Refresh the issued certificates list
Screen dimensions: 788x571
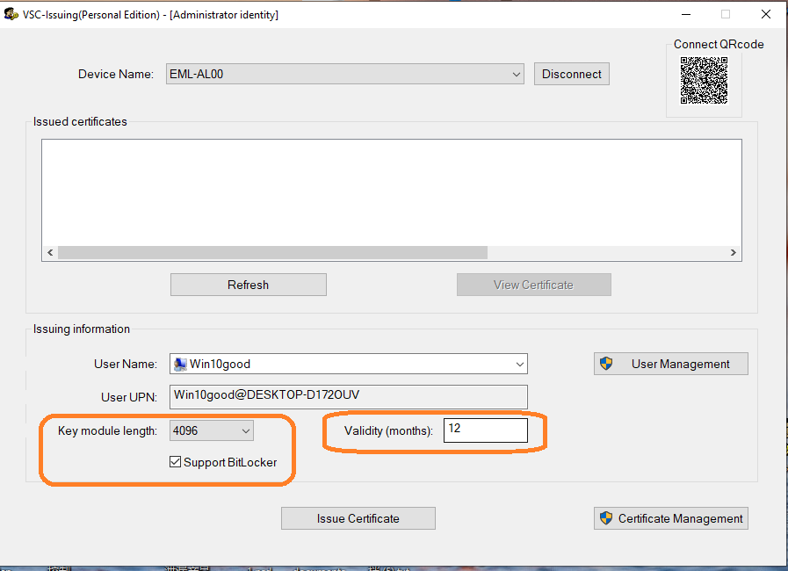pos(248,285)
